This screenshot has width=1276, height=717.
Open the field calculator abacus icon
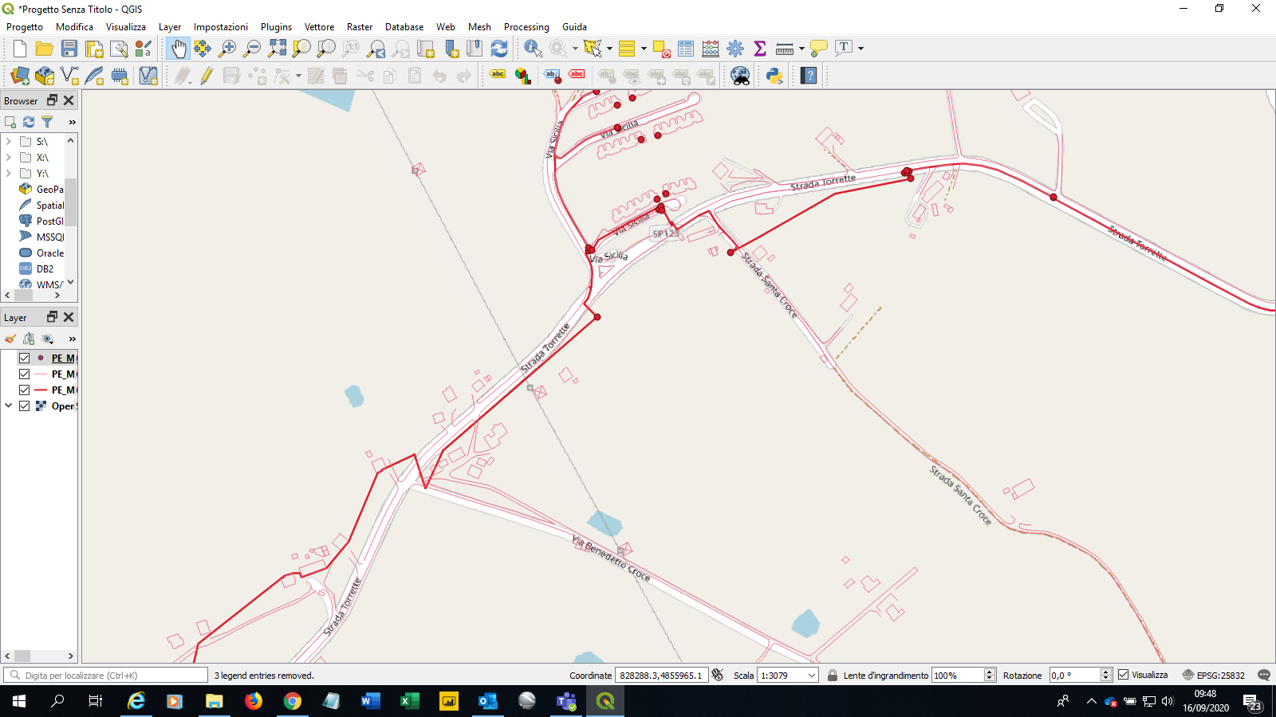pyautogui.click(x=710, y=49)
